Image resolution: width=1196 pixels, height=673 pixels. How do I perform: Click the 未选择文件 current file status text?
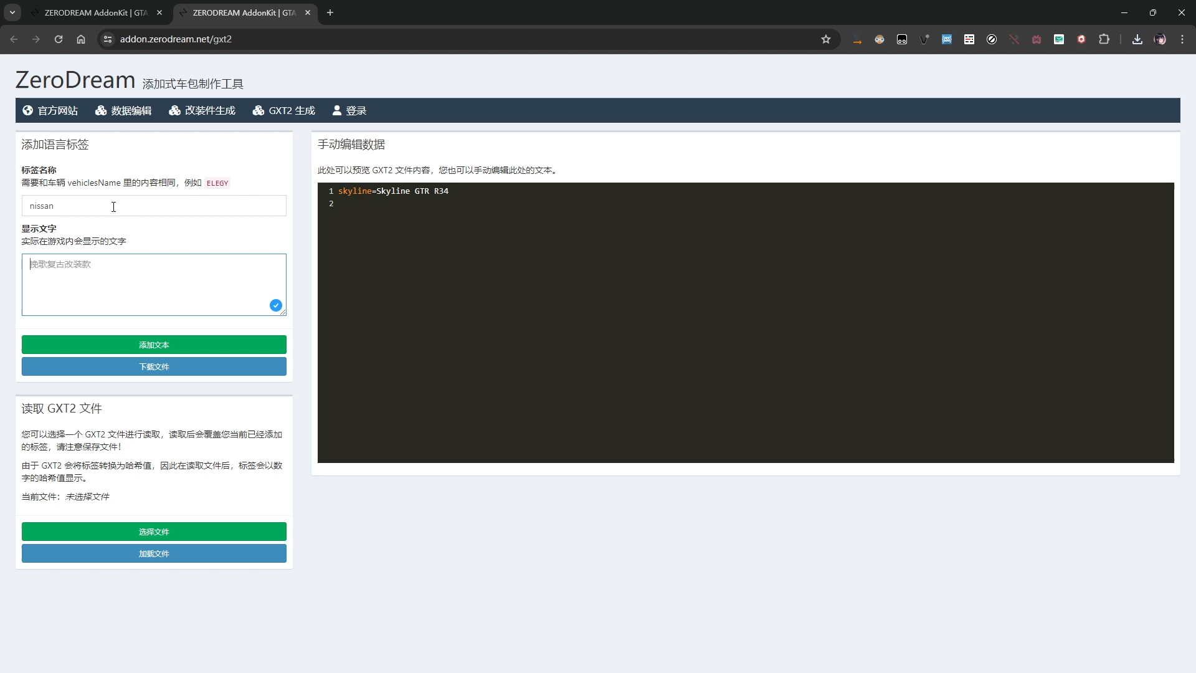point(88,497)
